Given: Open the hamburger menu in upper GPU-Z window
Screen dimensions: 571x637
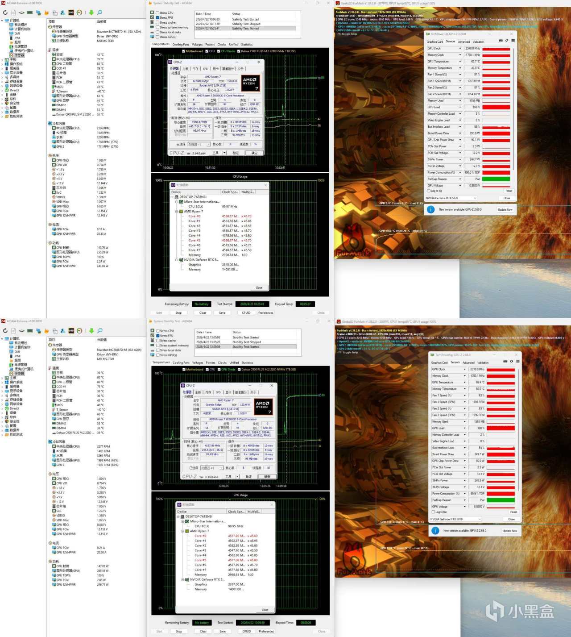Looking at the screenshot, I should click(x=513, y=41).
